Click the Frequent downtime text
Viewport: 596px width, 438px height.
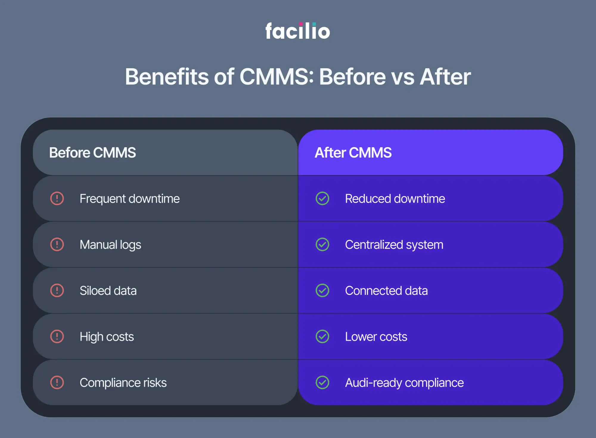click(130, 199)
